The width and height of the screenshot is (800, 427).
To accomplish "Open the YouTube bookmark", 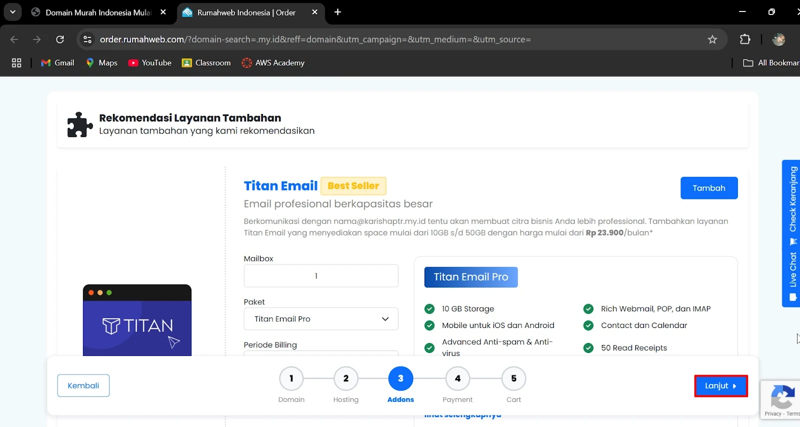I will 150,63.
